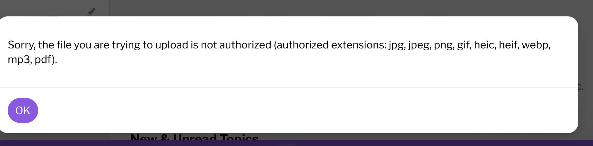Click 'gif' extension in the error text
The height and width of the screenshot is (146, 593).
pyautogui.click(x=462, y=45)
